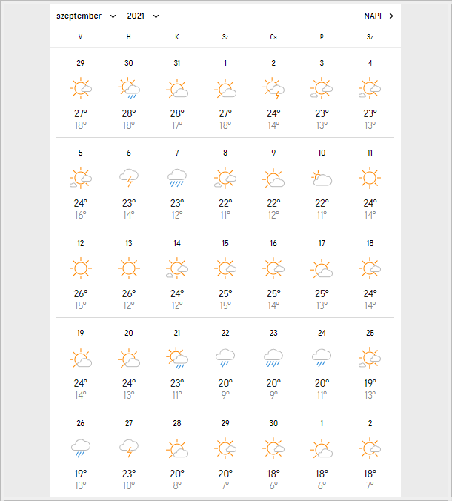
Task: Click the mostly cloudy icon on September 10
Action: click(322, 179)
